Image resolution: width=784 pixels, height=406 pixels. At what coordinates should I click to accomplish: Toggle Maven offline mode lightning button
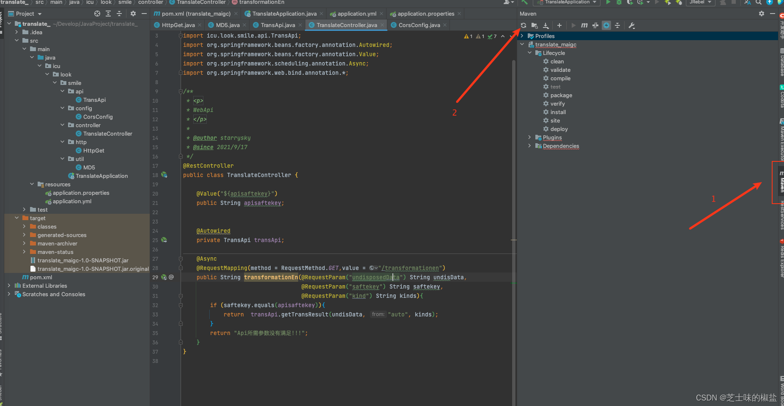point(606,25)
